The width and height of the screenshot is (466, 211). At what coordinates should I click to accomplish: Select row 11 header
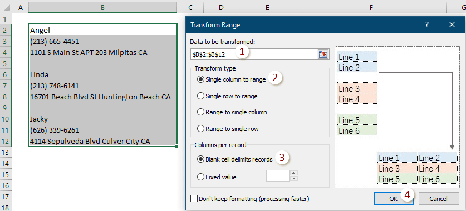(x=6, y=130)
